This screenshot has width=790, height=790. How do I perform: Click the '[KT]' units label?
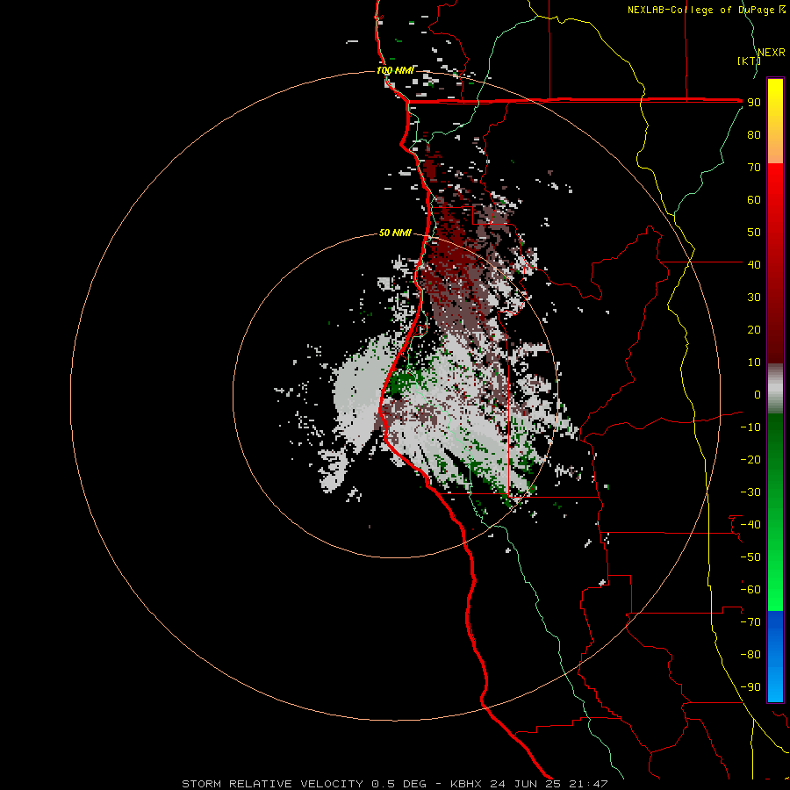[749, 61]
